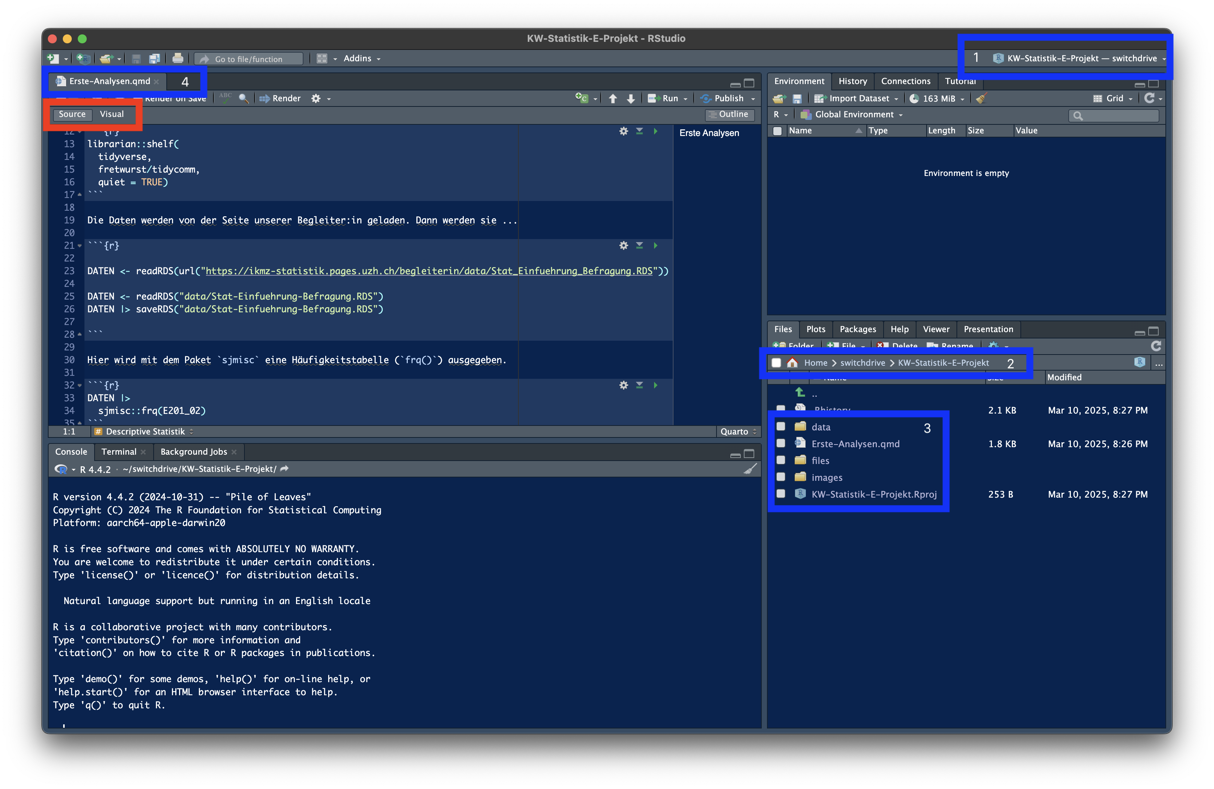The height and width of the screenshot is (789, 1214).
Task: Check the box next to files folder
Action: click(780, 460)
